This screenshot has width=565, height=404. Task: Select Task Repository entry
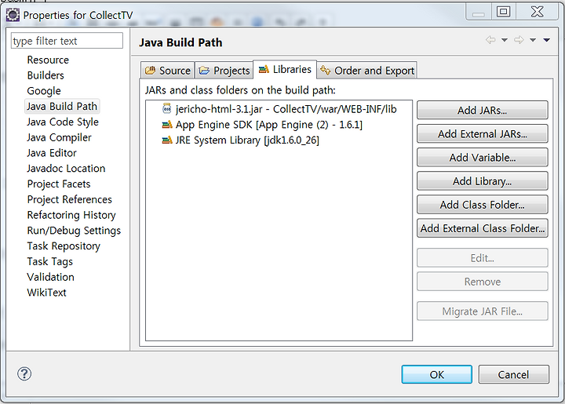[64, 246]
